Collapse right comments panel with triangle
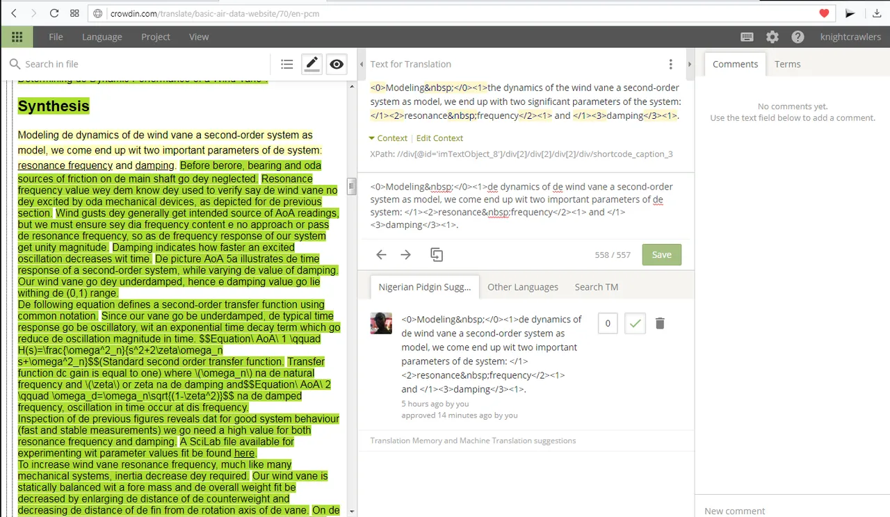 [690, 64]
